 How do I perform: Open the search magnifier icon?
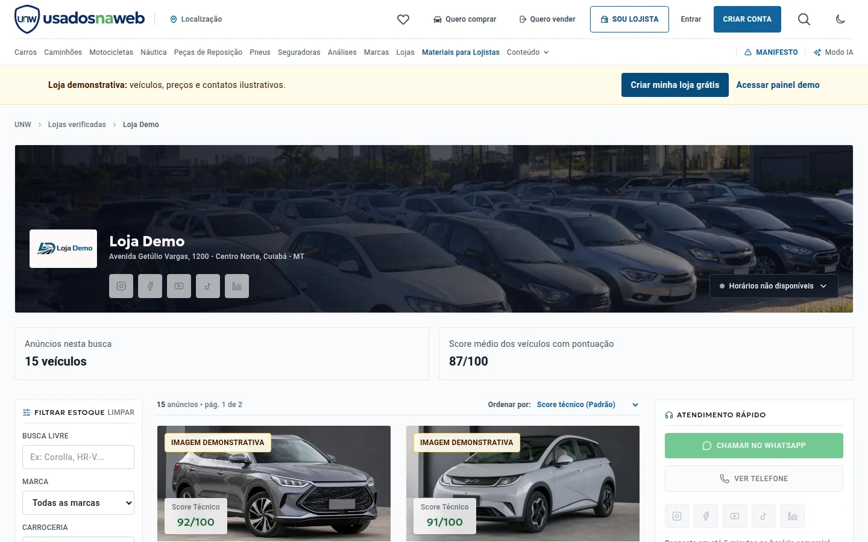point(804,19)
